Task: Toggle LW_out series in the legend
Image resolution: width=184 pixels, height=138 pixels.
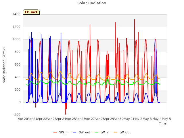Action: tap(122, 132)
